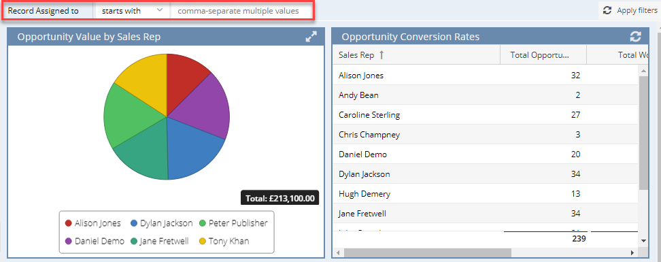Click the comma-separate multiple values field
The image size is (661, 262).
point(241,11)
